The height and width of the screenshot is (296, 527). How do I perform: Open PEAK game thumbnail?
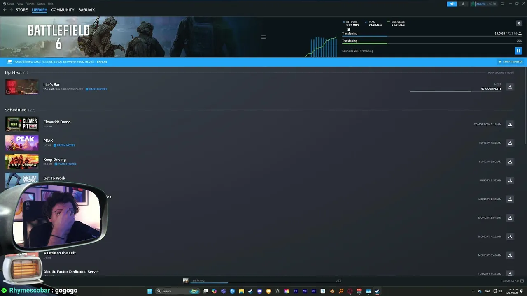[22, 143]
